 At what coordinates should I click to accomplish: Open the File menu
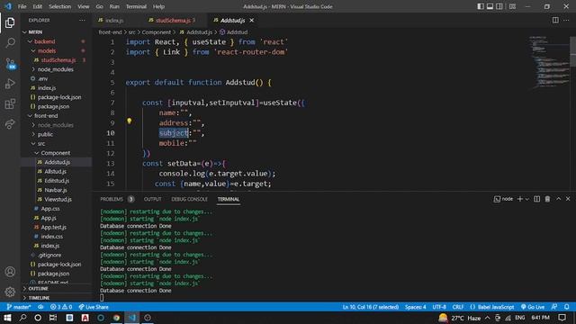tap(22, 6)
